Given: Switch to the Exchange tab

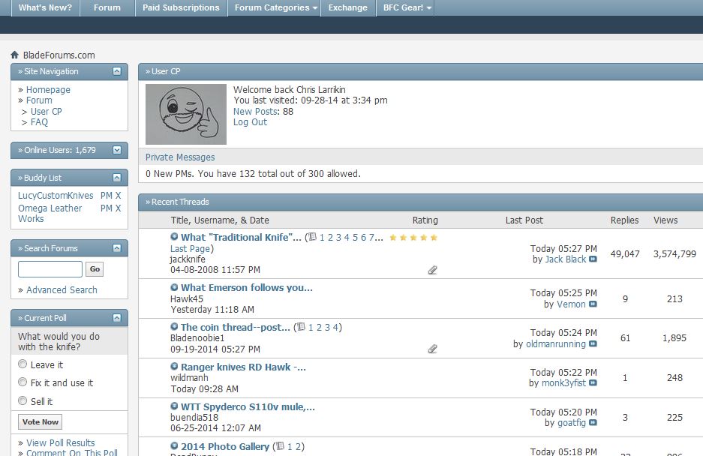Looking at the screenshot, I should click(347, 7).
